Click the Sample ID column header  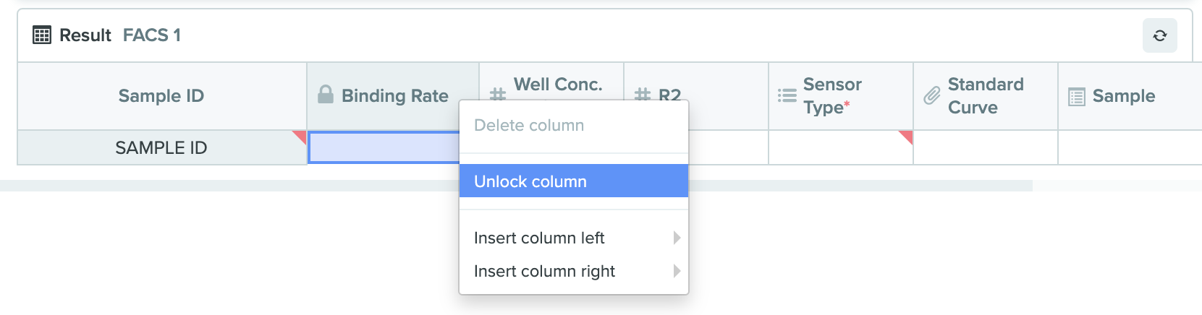click(x=161, y=96)
